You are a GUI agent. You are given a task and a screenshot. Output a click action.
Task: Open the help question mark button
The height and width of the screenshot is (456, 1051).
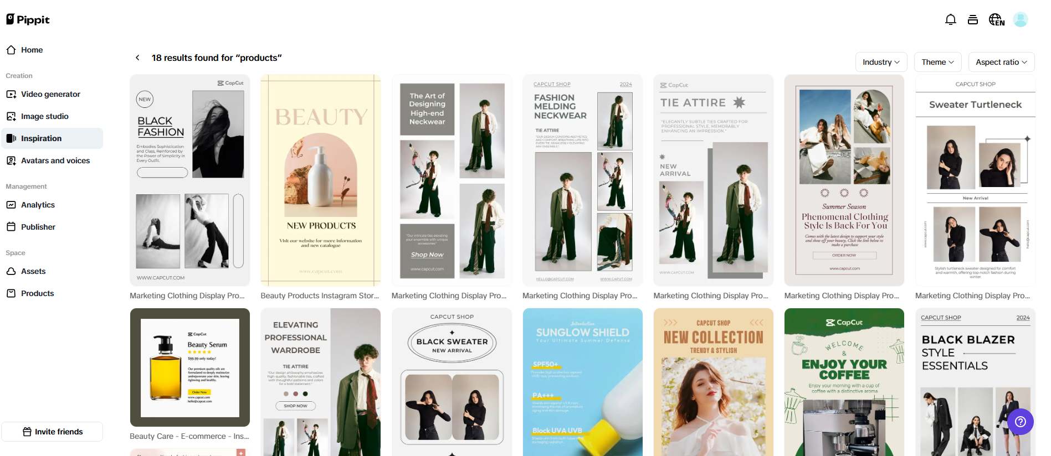click(x=1020, y=422)
